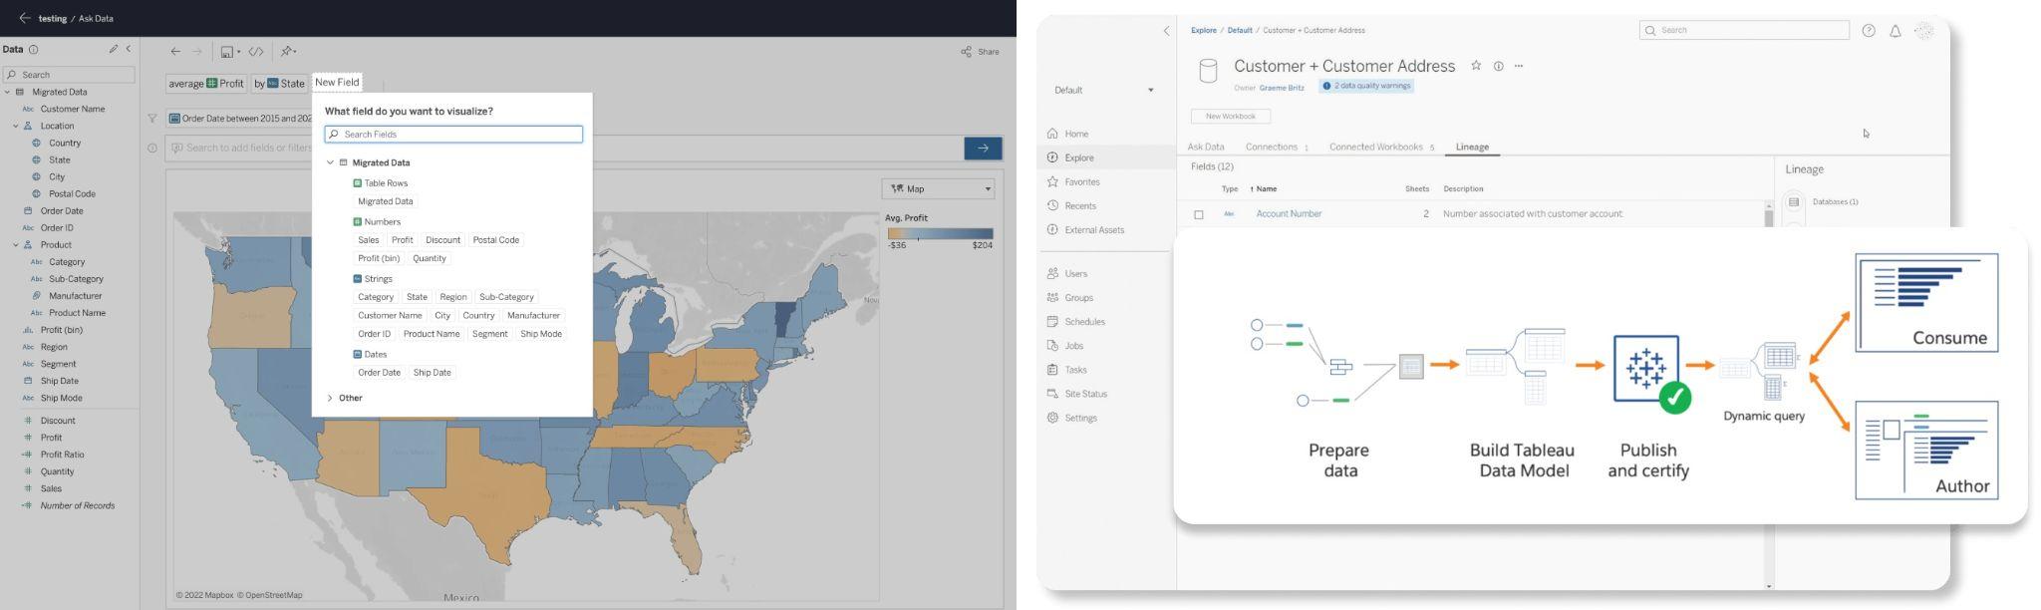Select Number of Records in Data pane

(78, 505)
